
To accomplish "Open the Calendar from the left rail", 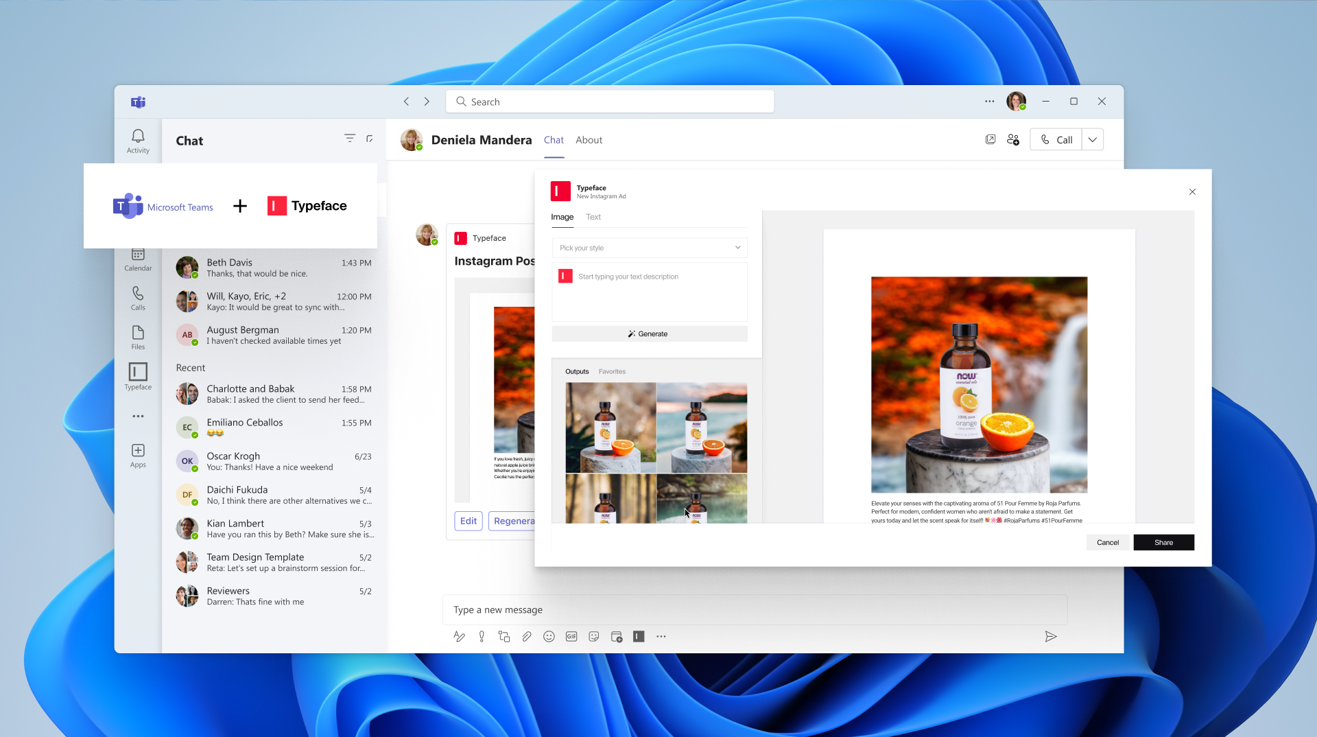I will click(x=137, y=257).
